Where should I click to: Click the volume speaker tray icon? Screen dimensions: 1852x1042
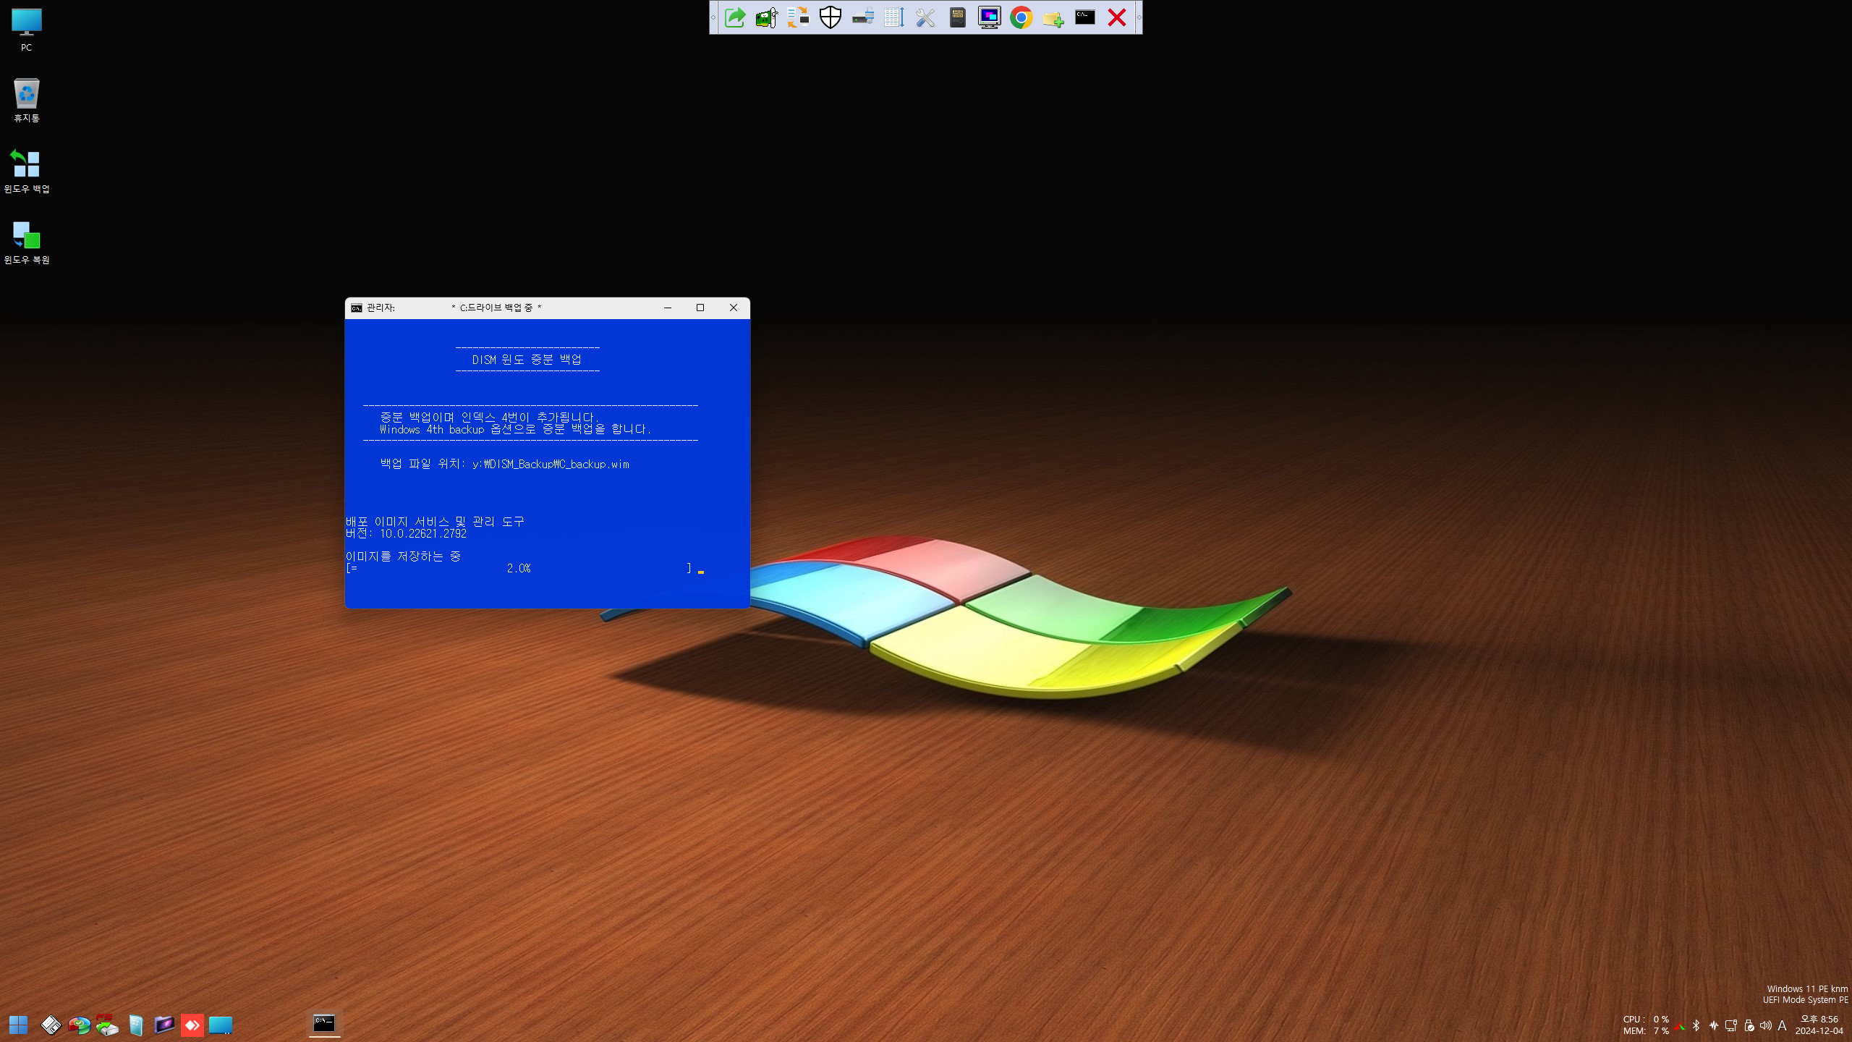tap(1766, 1025)
